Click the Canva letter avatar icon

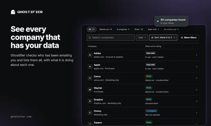90,78
